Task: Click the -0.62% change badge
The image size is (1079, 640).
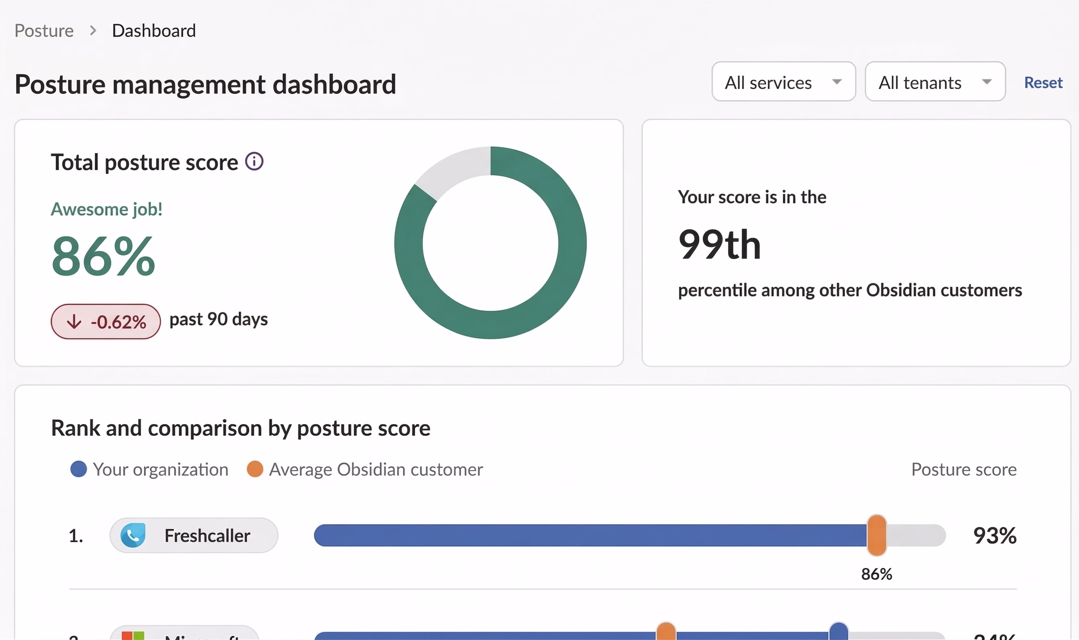Action: click(106, 321)
